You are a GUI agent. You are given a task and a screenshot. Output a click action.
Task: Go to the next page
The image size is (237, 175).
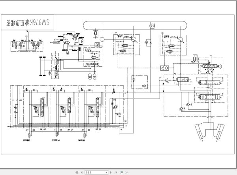pyautogui.click(x=111, y=172)
